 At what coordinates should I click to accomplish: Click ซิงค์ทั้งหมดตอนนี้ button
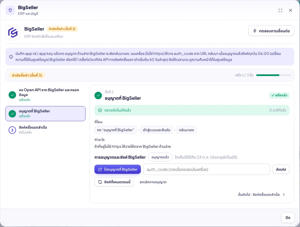114,182
